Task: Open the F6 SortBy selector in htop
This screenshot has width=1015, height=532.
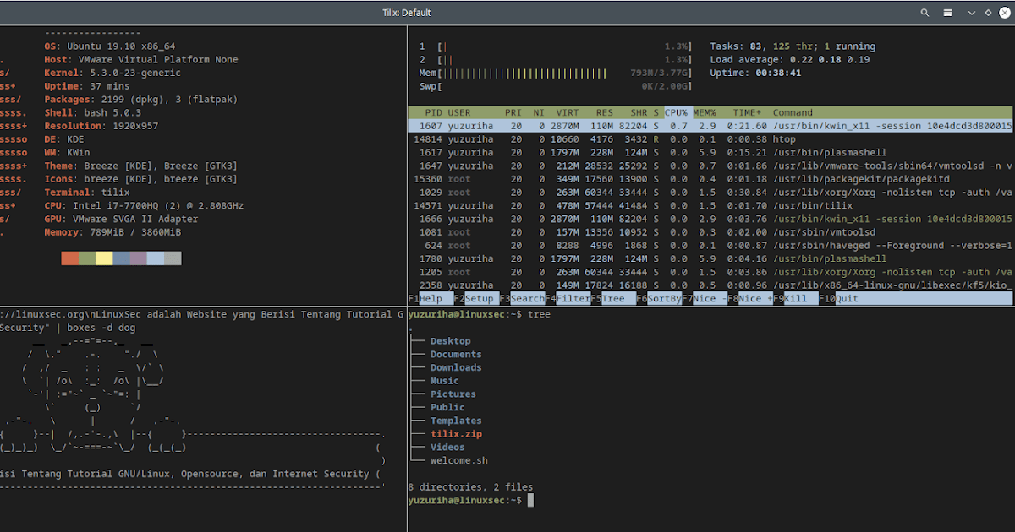Action: tap(665, 298)
